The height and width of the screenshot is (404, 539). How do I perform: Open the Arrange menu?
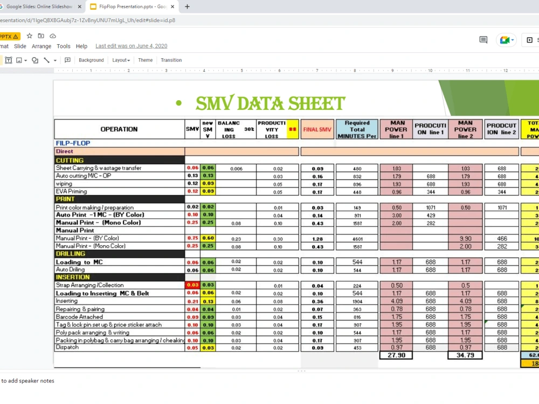coord(42,46)
